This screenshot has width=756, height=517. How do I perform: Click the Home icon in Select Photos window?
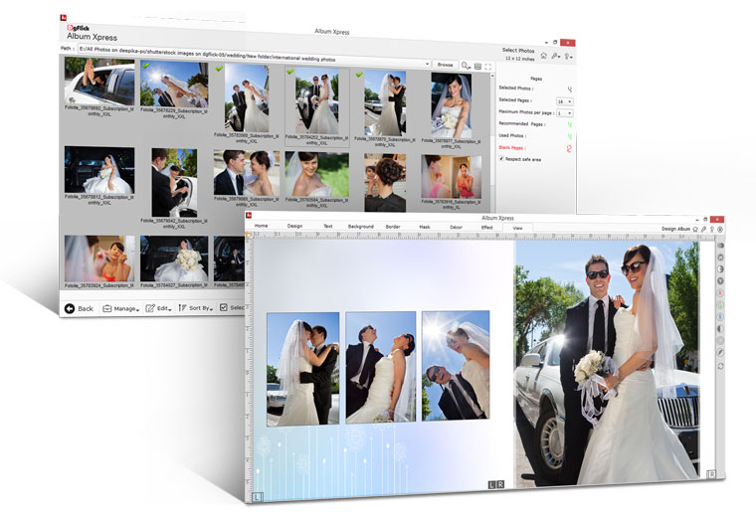[x=543, y=56]
